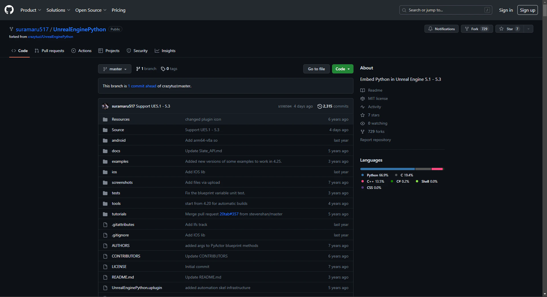Click the Sign up button
Screen dimensions: 547x297
tap(527, 10)
